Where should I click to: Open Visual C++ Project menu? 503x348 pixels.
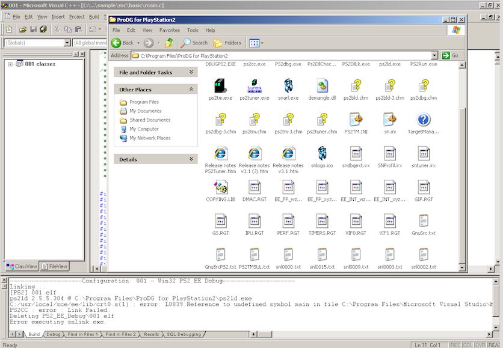[x=76, y=17]
